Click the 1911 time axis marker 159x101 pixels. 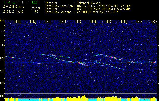[x=17, y=21]
